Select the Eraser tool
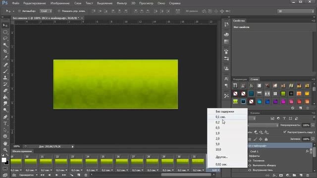 coord(5,90)
